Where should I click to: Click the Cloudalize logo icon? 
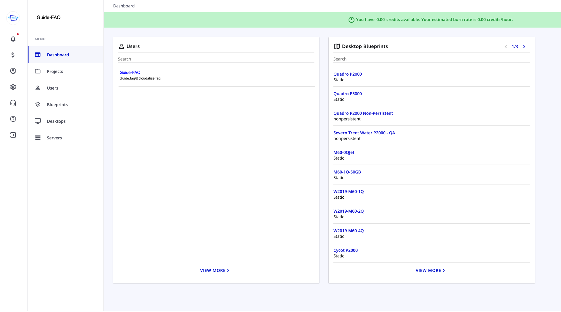[13, 18]
